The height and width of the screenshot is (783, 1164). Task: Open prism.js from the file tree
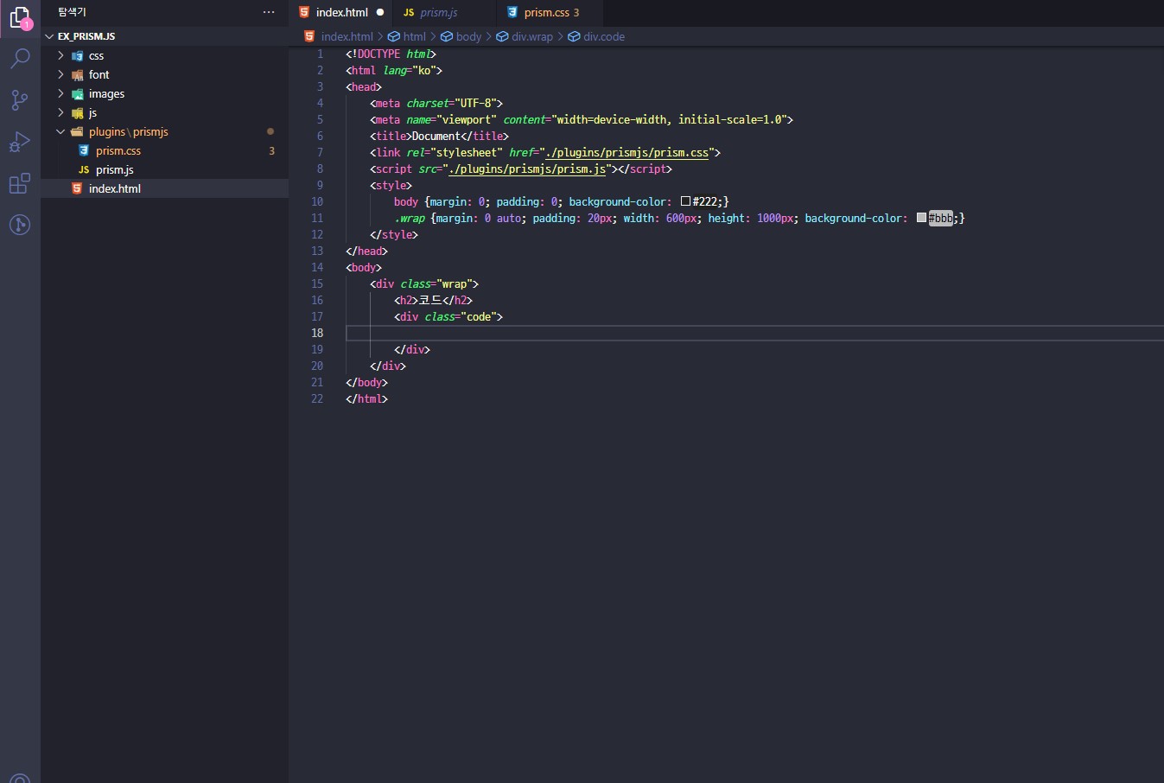(165, 169)
